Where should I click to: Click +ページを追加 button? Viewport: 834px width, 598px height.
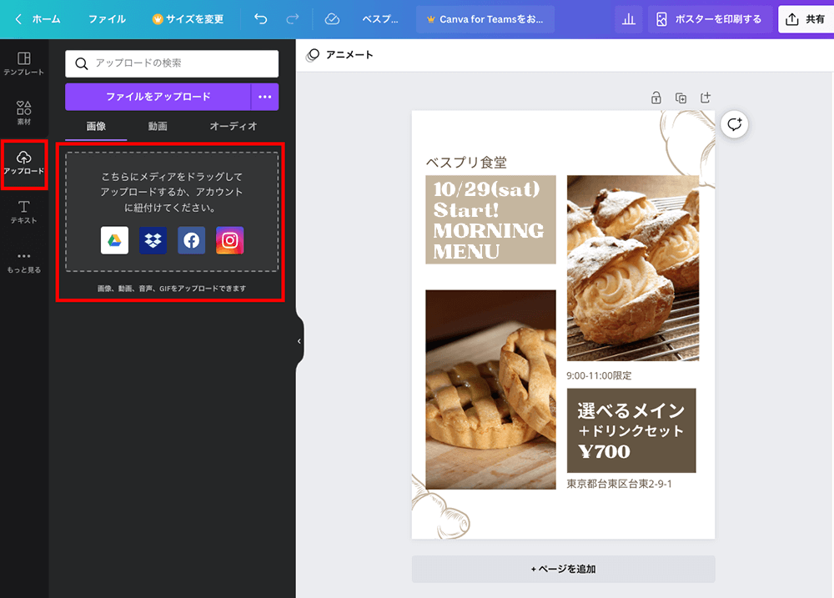563,569
